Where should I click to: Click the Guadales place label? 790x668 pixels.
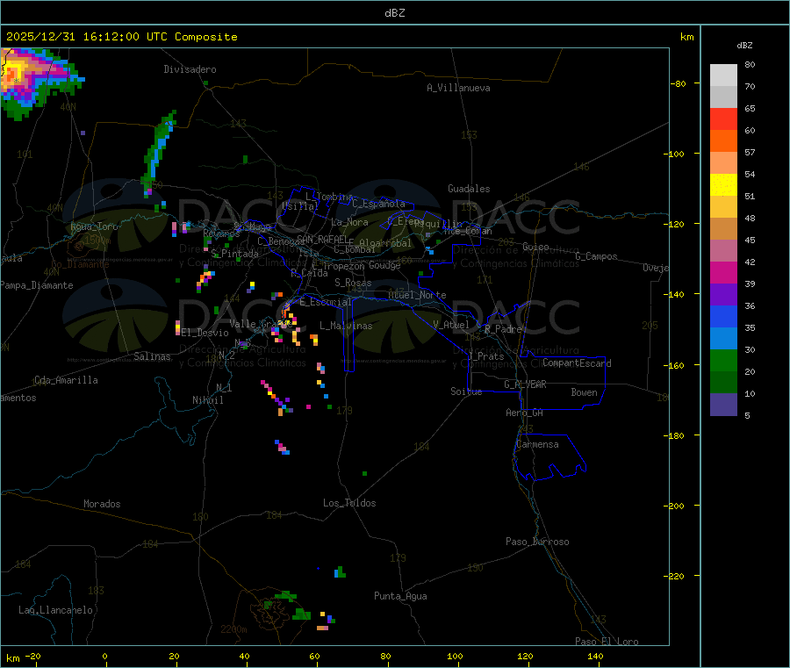[x=469, y=189]
